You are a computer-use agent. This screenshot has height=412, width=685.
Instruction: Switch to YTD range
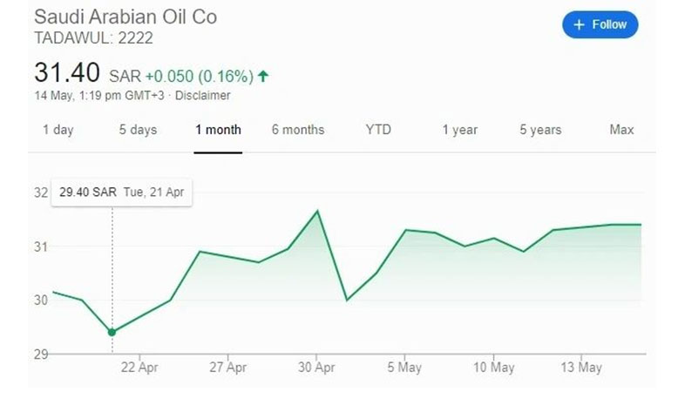point(378,130)
